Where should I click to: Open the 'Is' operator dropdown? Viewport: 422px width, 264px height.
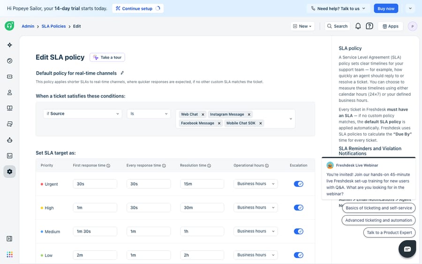tap(149, 113)
